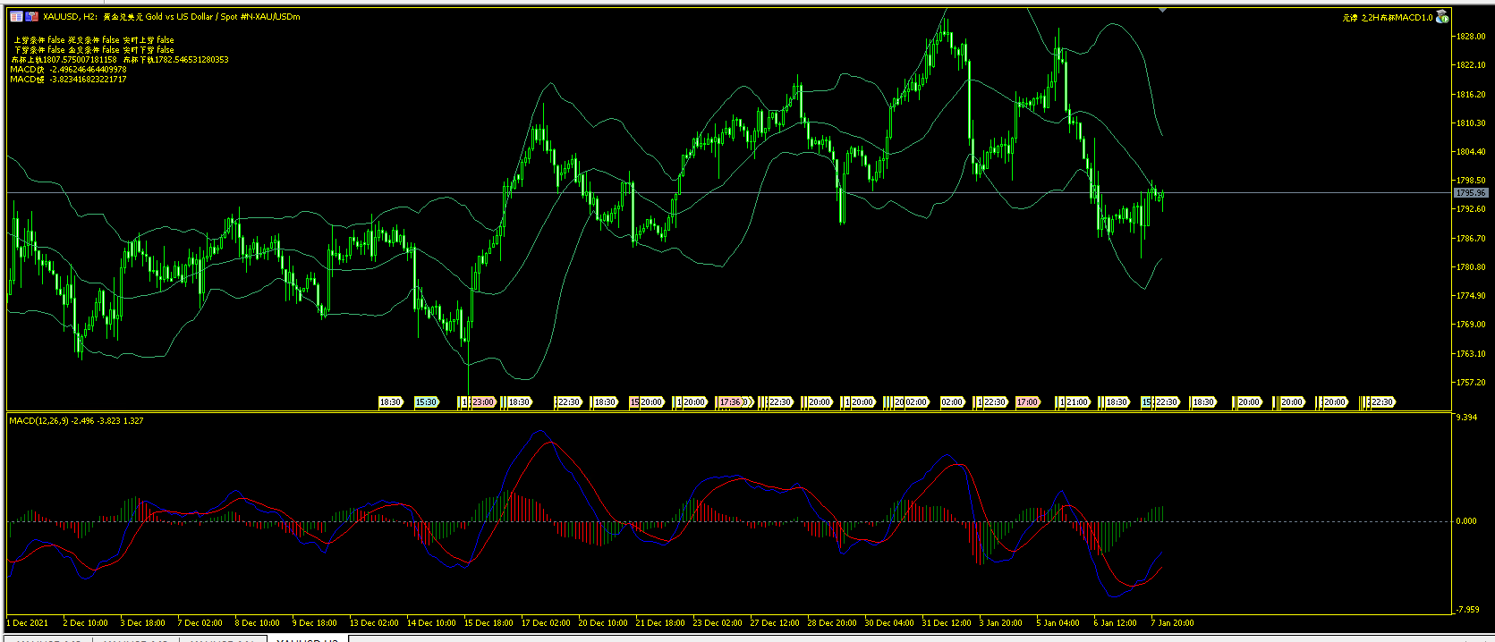Click the -7.959 MACD scale value

[x=1466, y=610]
